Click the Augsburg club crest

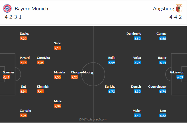[x=179, y=8]
